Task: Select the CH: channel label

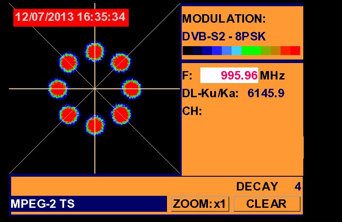Action: [192, 111]
